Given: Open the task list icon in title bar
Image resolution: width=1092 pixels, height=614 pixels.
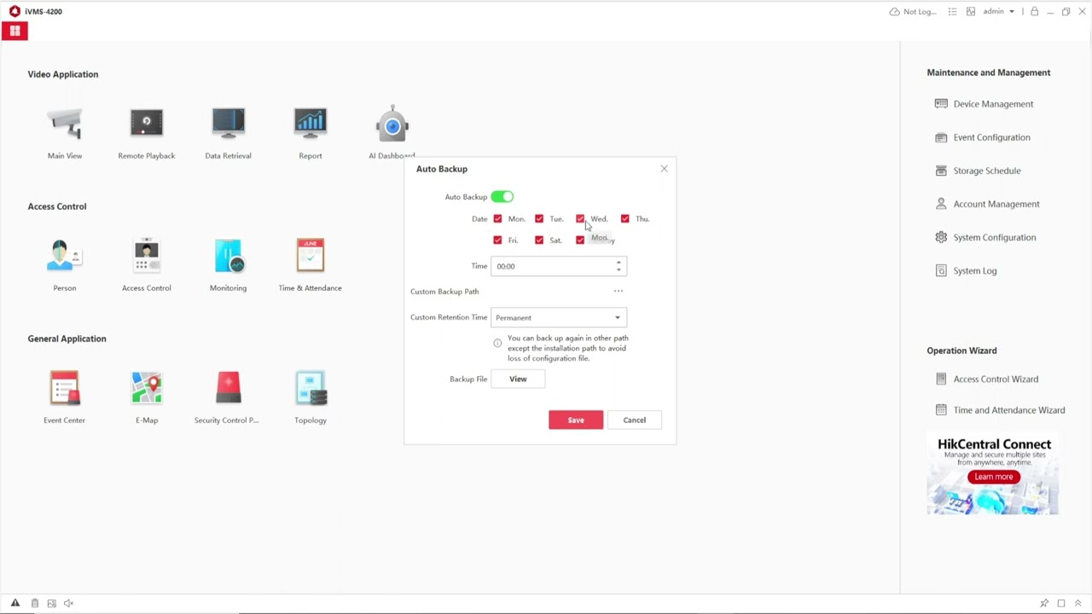Looking at the screenshot, I should pyautogui.click(x=952, y=12).
